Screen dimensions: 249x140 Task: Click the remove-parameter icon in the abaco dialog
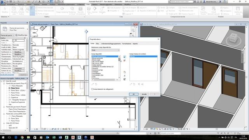tap(124, 60)
